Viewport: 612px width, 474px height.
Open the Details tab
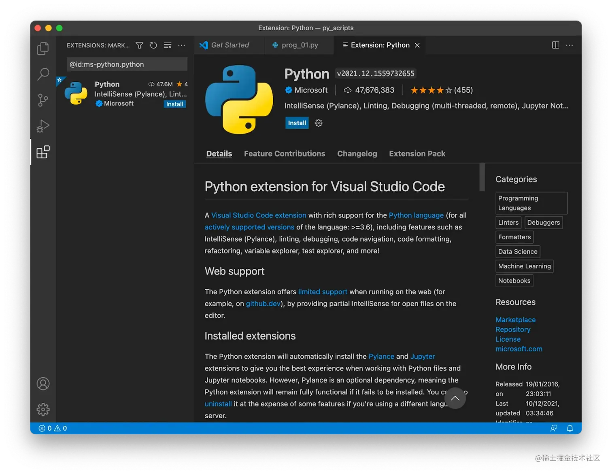219,154
